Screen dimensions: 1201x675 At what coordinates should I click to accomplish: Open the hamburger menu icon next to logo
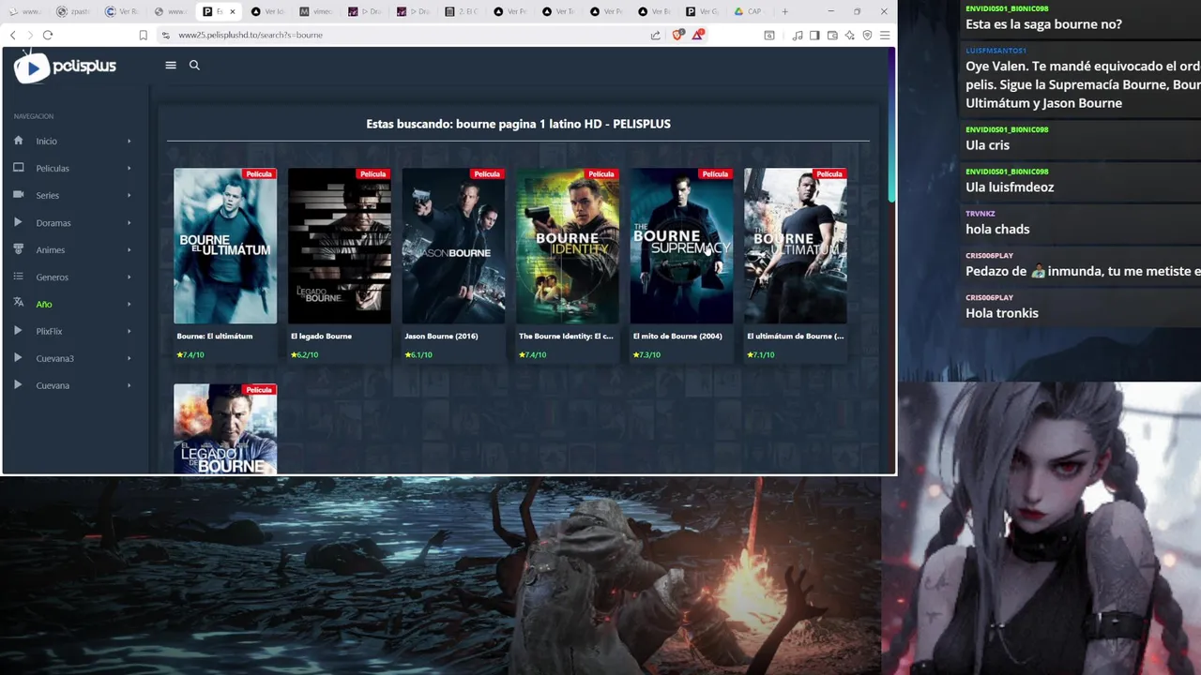coord(171,66)
